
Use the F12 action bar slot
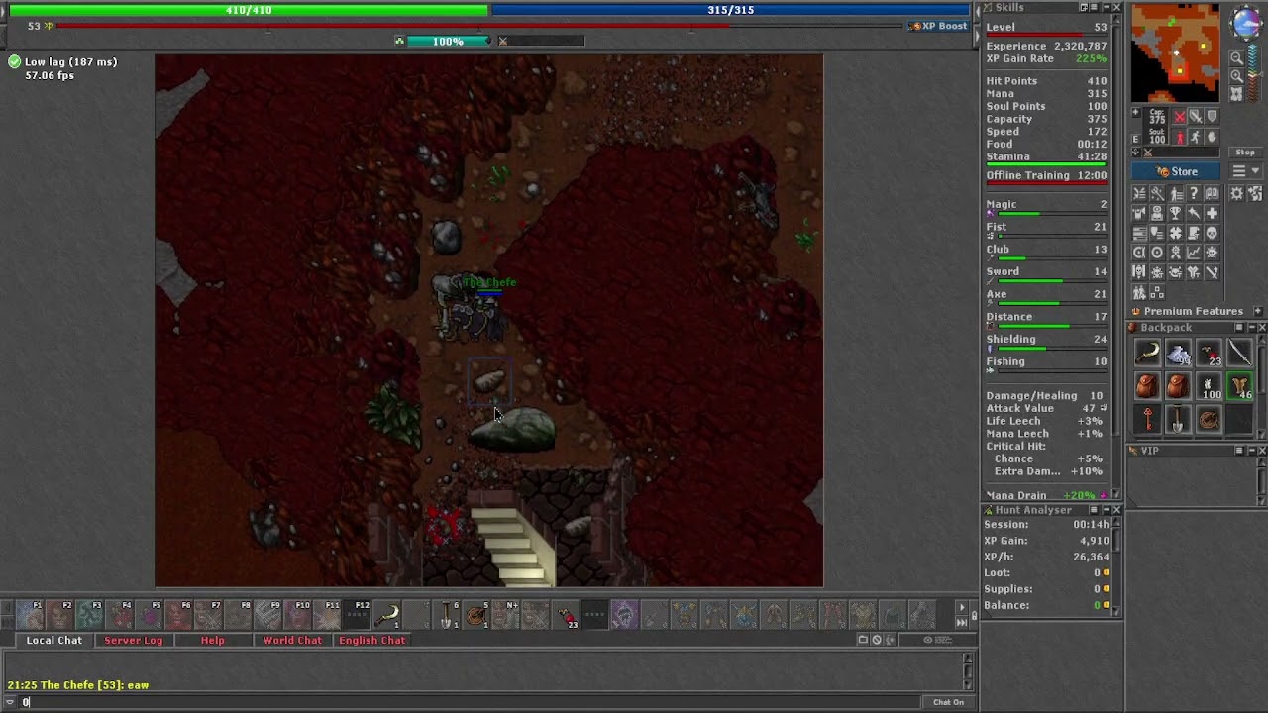[358, 615]
